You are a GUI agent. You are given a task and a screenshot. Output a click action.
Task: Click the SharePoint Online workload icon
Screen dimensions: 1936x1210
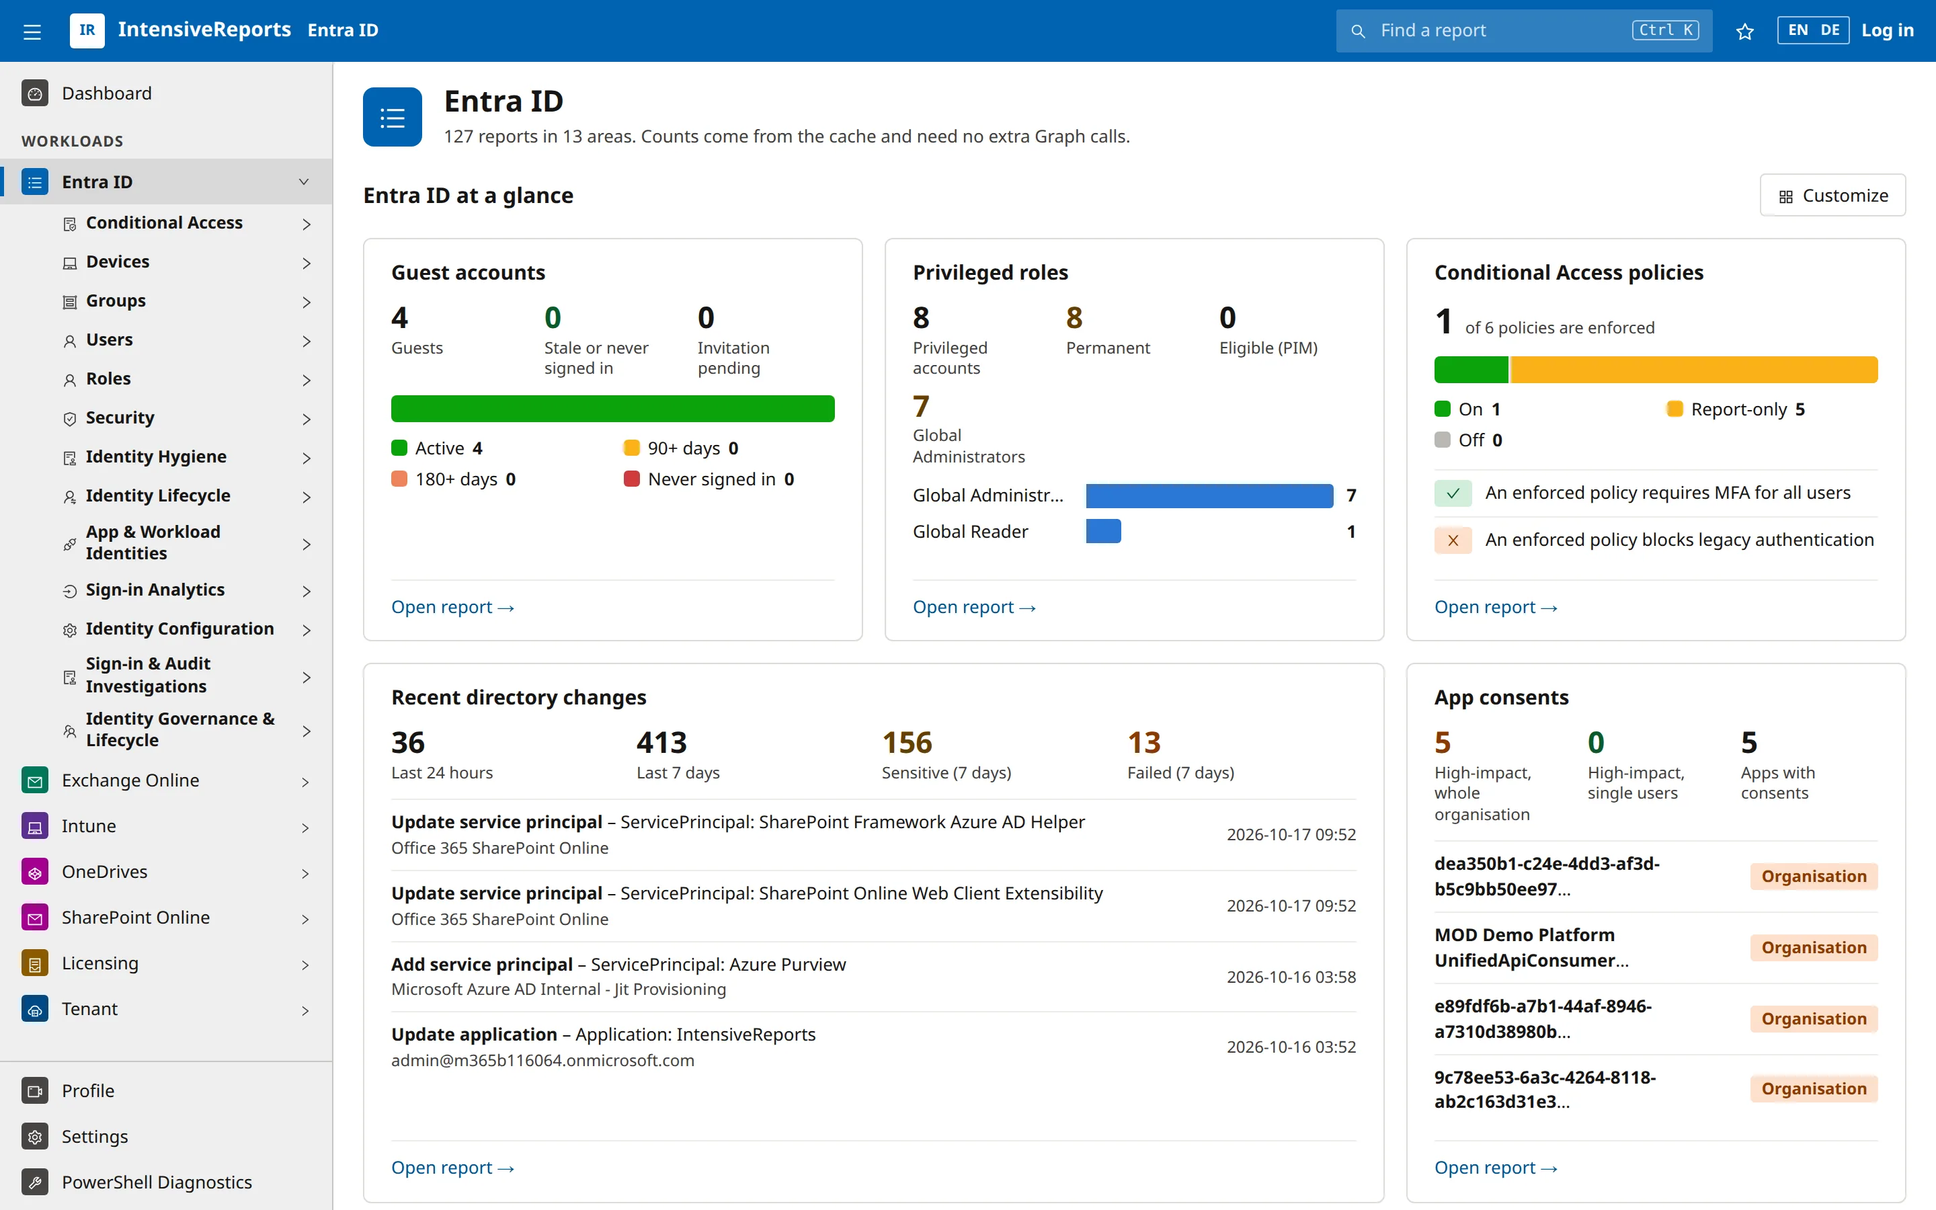click(34, 918)
